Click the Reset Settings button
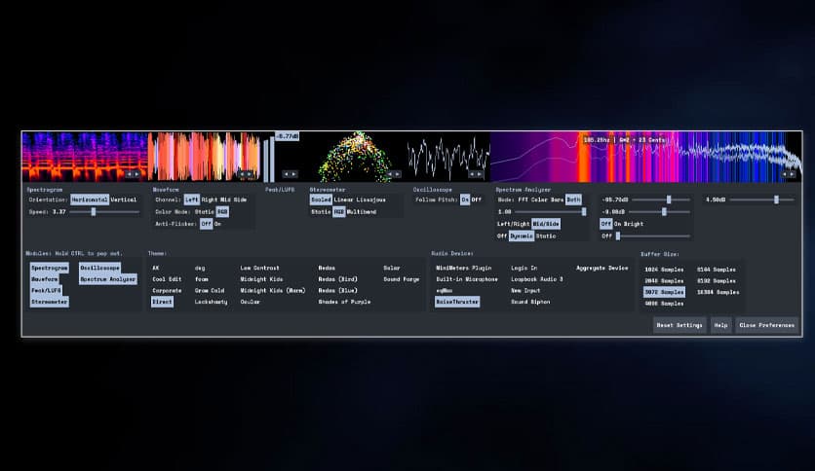Viewport: 815px width, 471px height. point(679,325)
